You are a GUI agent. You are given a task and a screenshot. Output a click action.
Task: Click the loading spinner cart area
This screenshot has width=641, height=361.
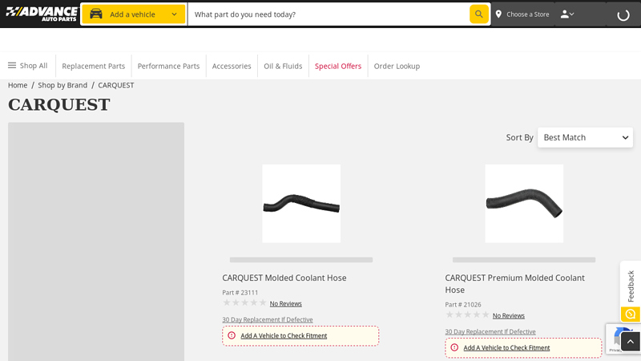(623, 15)
